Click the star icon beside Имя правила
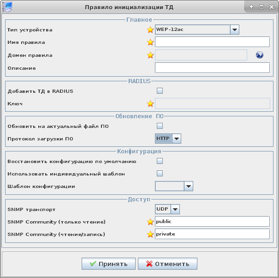The height and width of the screenshot is (278, 279). [150, 42]
